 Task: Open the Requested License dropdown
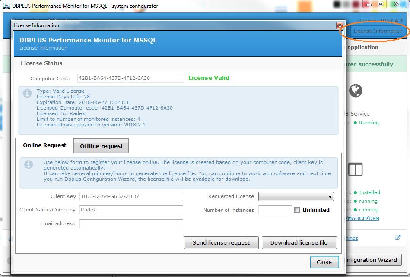[x=296, y=197]
